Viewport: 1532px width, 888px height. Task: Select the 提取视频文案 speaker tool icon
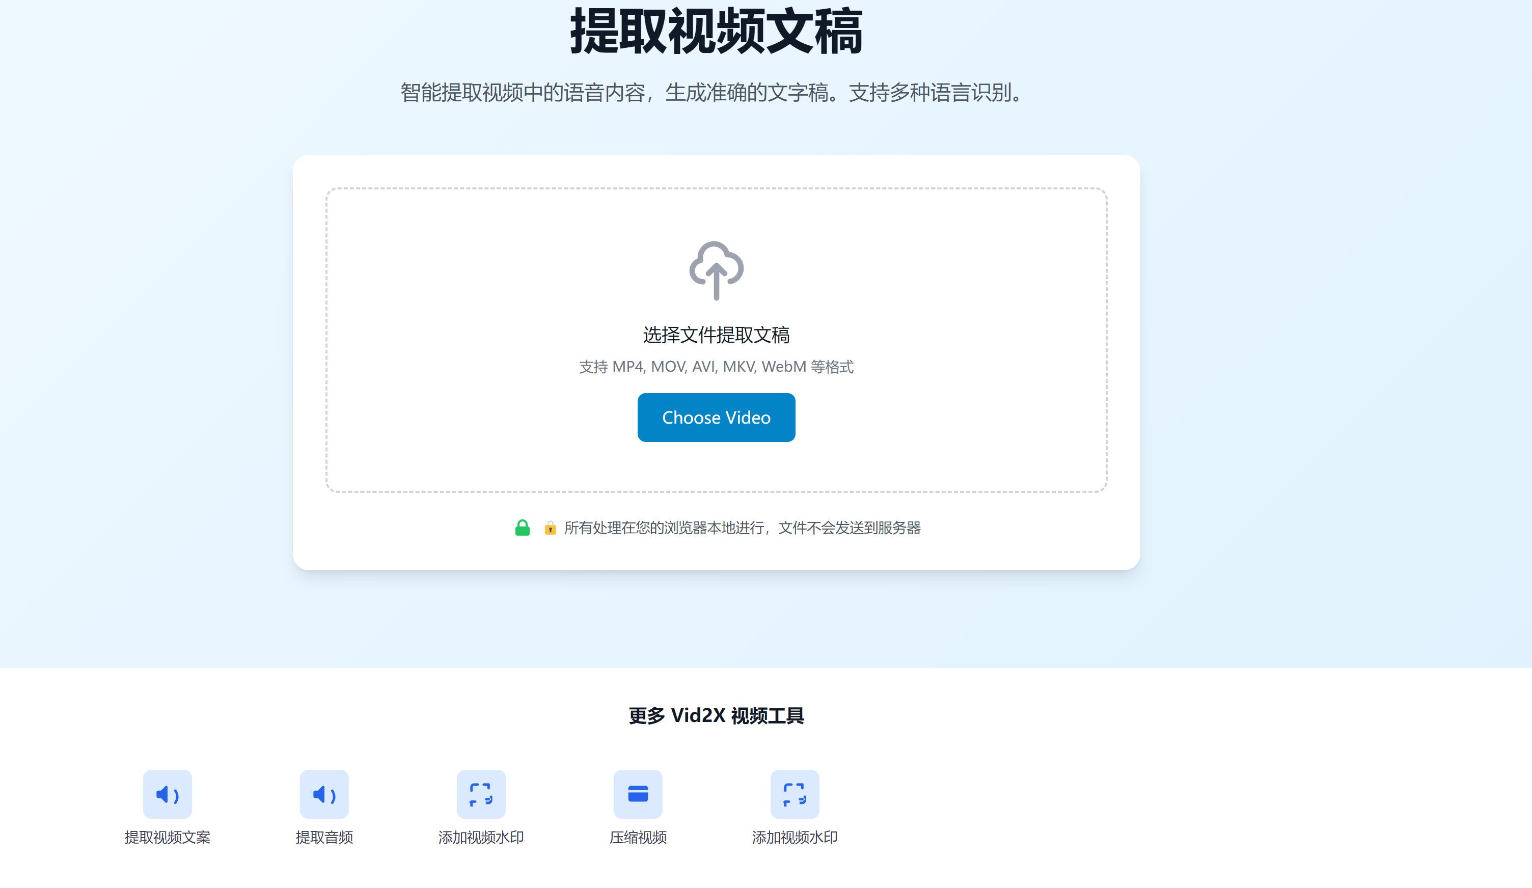click(x=167, y=794)
